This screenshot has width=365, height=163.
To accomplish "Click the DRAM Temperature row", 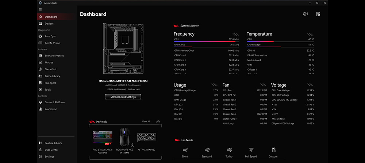I will click(280, 55).
